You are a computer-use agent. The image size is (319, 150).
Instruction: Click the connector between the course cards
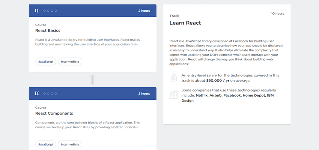[x=93, y=80]
